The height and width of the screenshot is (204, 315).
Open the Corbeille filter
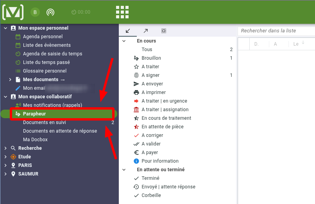(x=151, y=195)
